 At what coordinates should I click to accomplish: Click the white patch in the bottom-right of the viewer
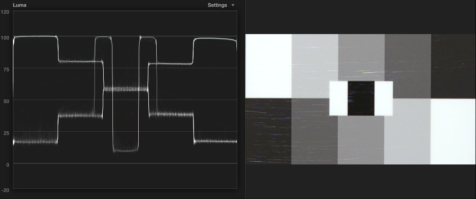click(453, 131)
